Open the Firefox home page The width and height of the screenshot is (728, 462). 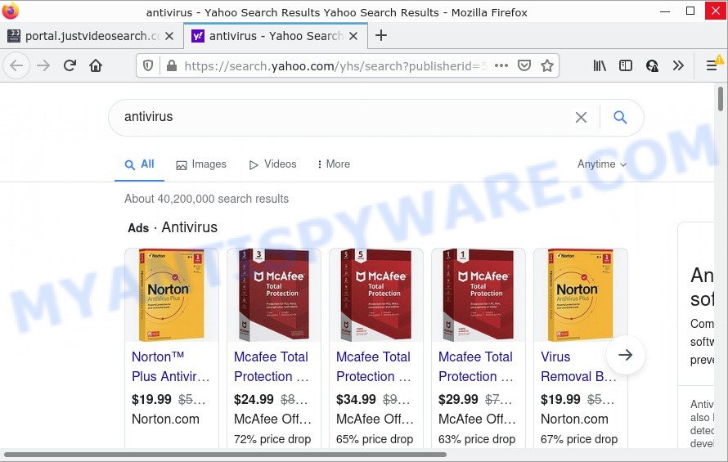[96, 66]
